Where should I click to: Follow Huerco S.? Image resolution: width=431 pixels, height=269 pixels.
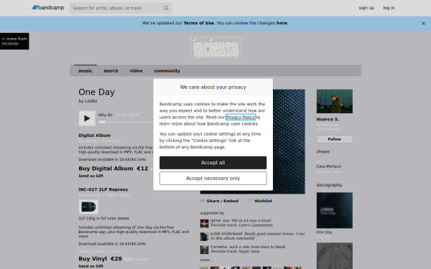click(x=334, y=139)
